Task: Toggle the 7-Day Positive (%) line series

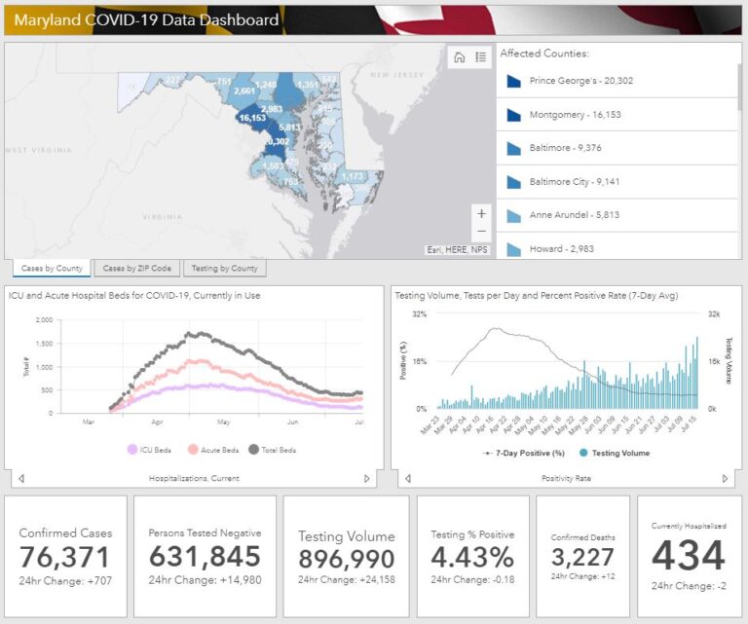Action: [x=524, y=453]
